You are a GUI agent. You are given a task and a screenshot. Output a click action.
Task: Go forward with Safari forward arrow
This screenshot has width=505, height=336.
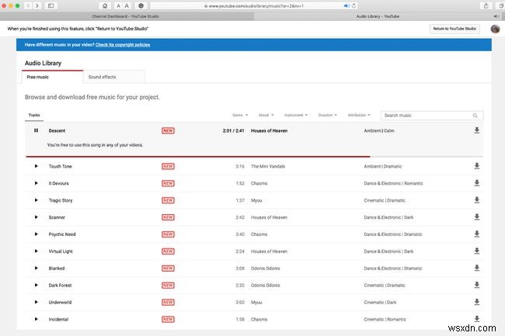pos(37,5)
